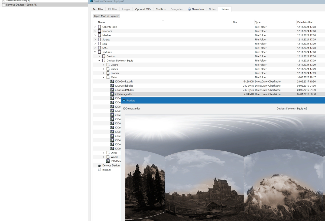Expand the Scripts folder
This screenshot has width=325, height=221.
coord(95,39)
